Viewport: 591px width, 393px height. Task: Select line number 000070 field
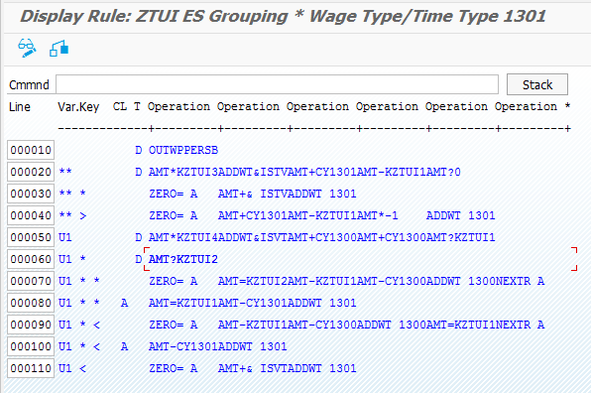pos(31,282)
